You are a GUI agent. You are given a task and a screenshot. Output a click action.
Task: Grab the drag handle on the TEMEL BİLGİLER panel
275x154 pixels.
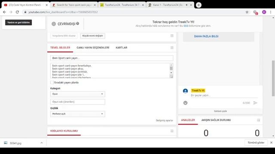click(x=172, y=47)
